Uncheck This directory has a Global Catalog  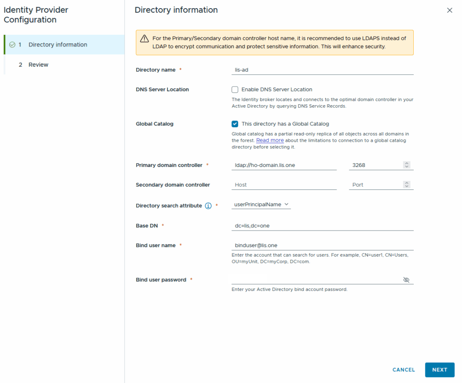click(x=235, y=124)
